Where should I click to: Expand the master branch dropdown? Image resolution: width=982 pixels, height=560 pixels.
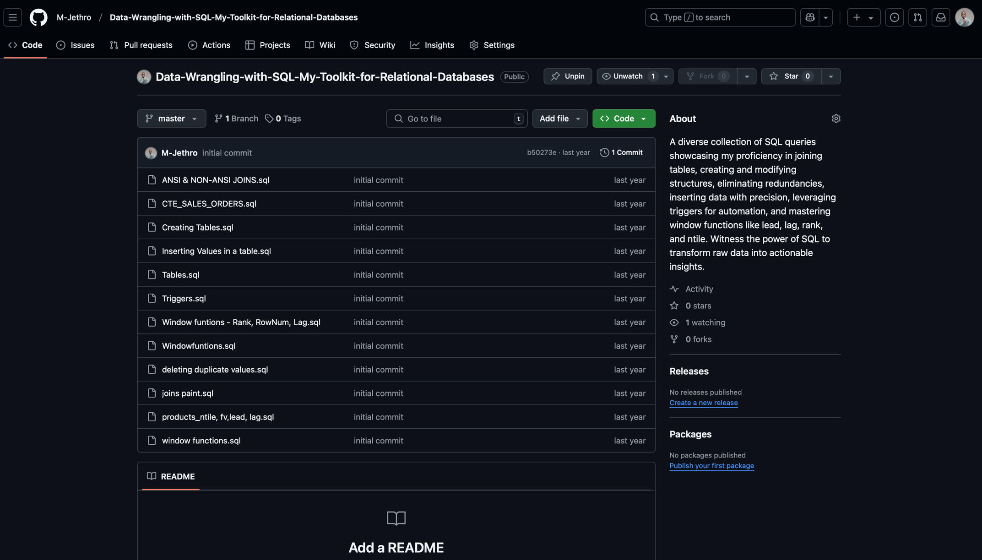(x=171, y=118)
